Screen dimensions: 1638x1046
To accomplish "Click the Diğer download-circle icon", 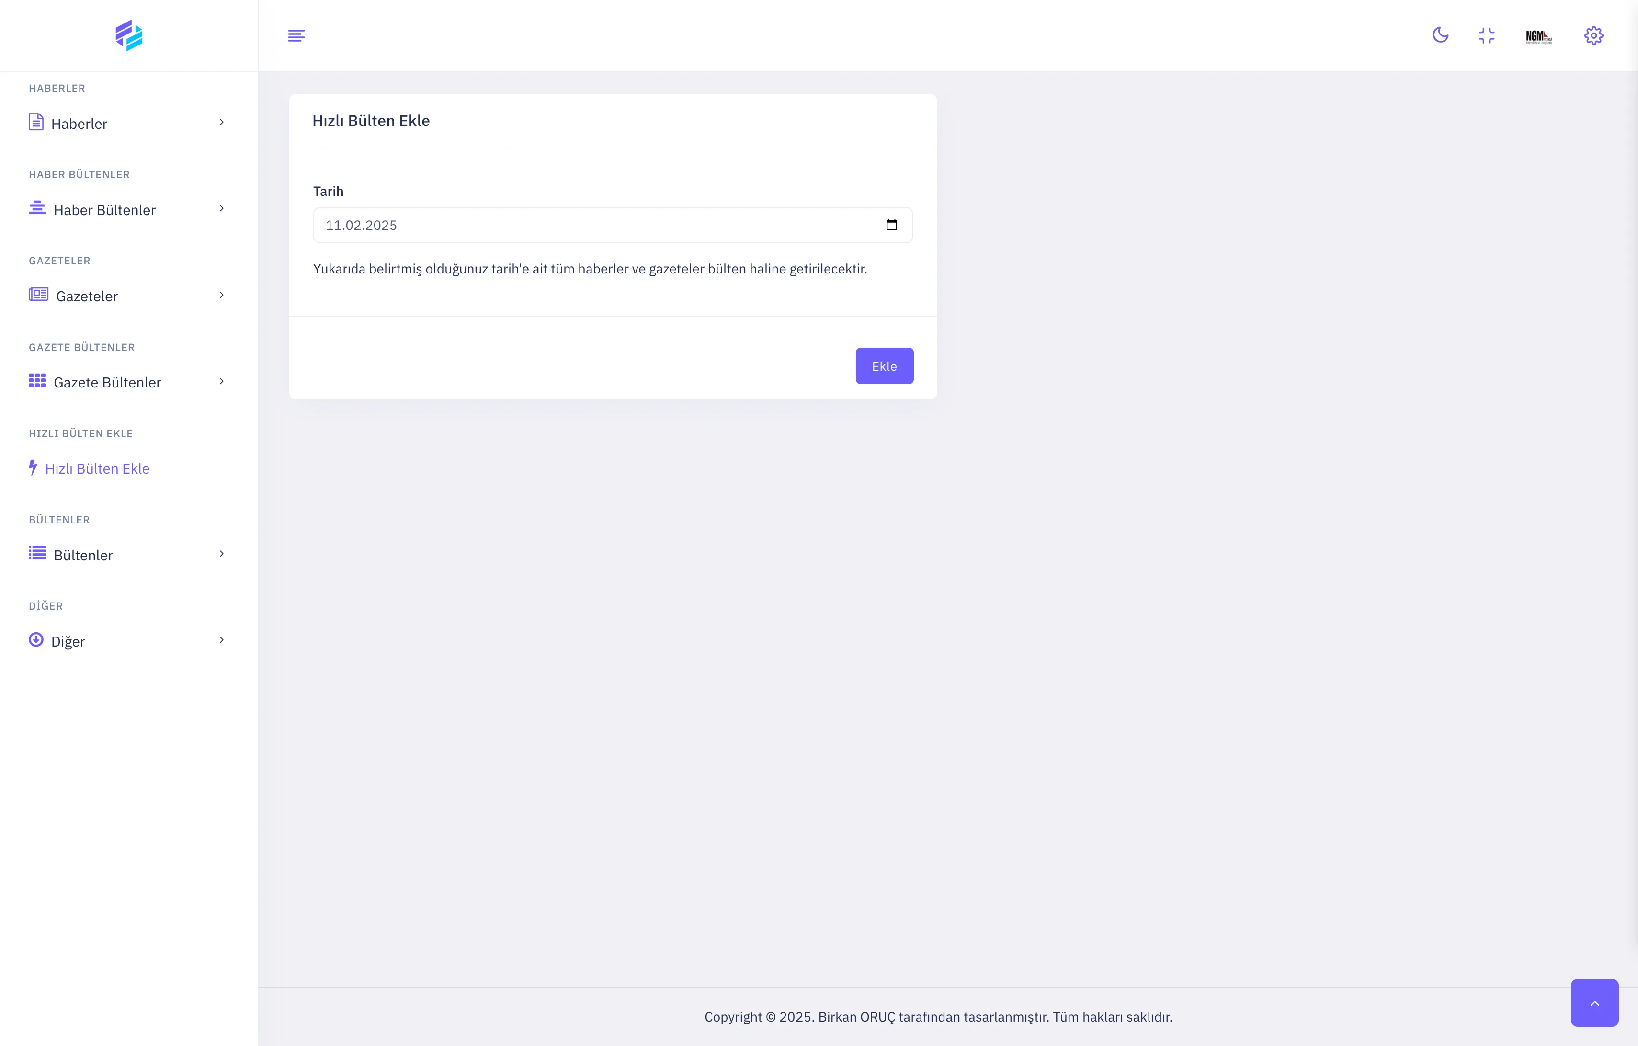I will (x=36, y=639).
